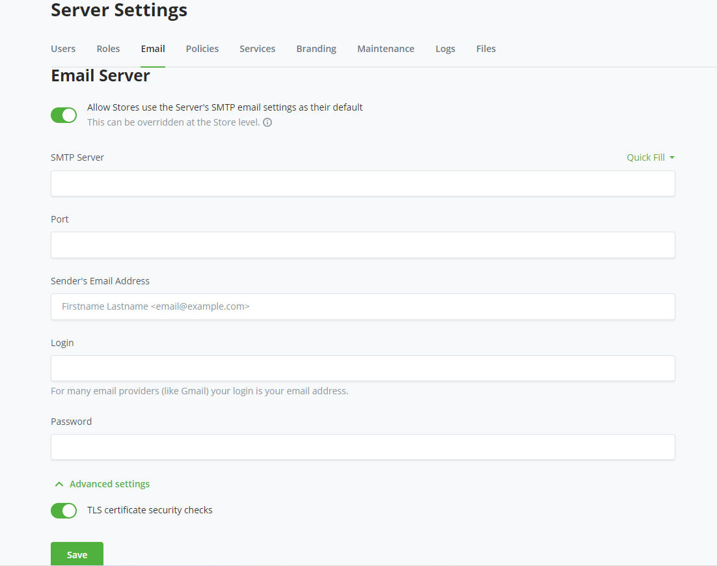Switch to the Branding tab
The width and height of the screenshot is (717, 566).
tap(316, 49)
